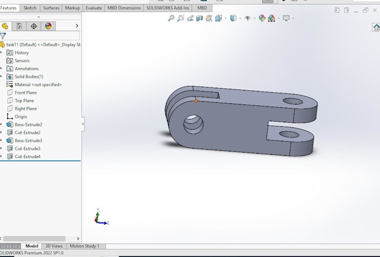Open View Orientation dropdown arrow
The height and width of the screenshot is (257, 380).
(x=226, y=18)
